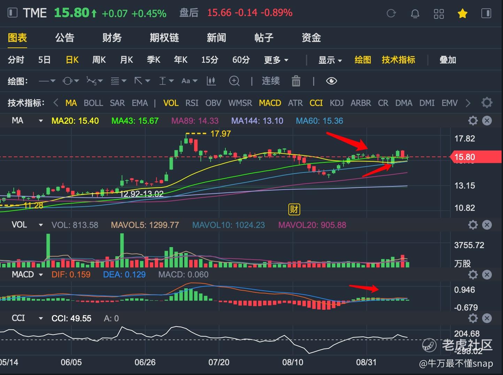Open the 公告 tab
This screenshot has height=375, width=503.
65,38
